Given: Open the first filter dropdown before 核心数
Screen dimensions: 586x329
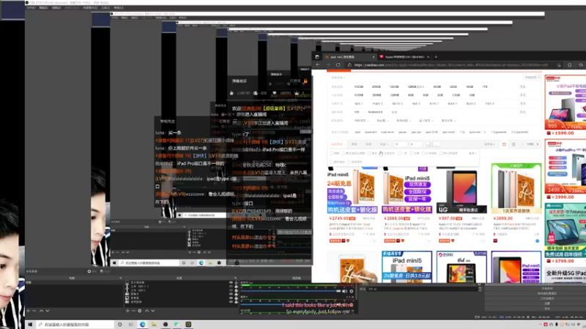Looking at the screenshot, I should [x=361, y=121].
